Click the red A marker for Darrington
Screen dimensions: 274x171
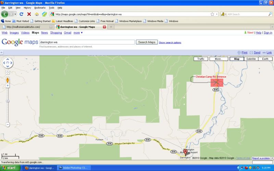coord(185,152)
